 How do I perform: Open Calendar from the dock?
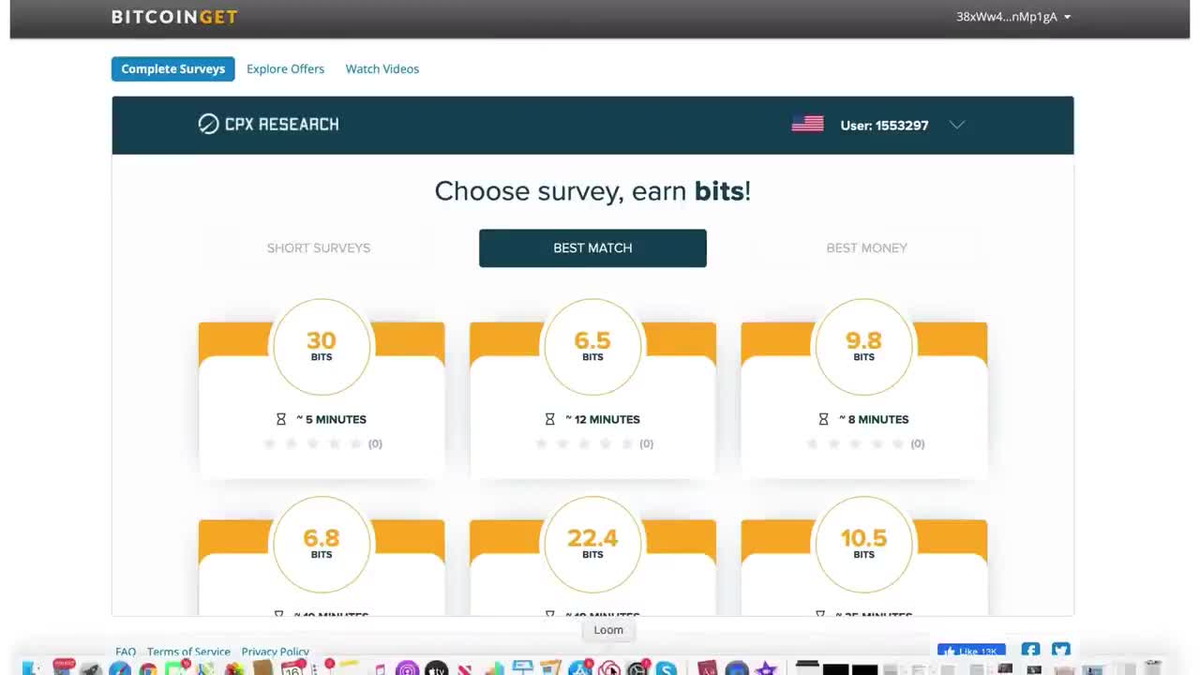coord(292,668)
